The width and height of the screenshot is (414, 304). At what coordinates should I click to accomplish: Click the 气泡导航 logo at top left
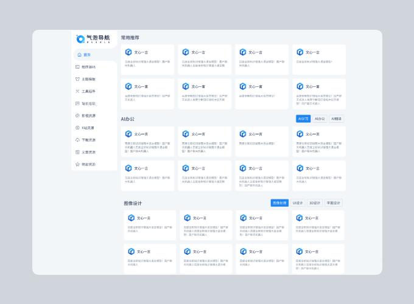pos(94,39)
